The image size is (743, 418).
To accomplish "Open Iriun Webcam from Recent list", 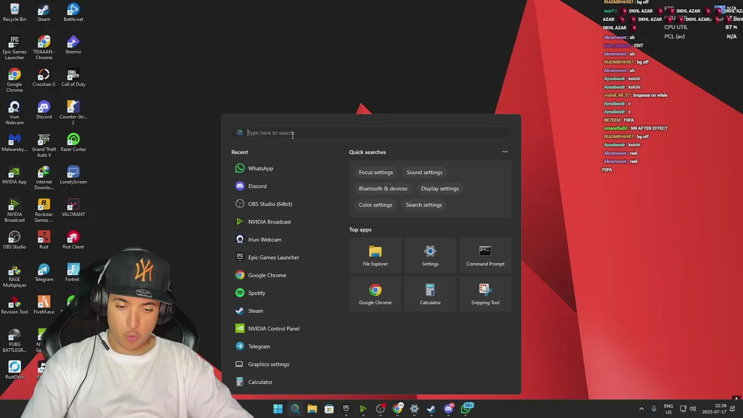I will tap(258, 240).
